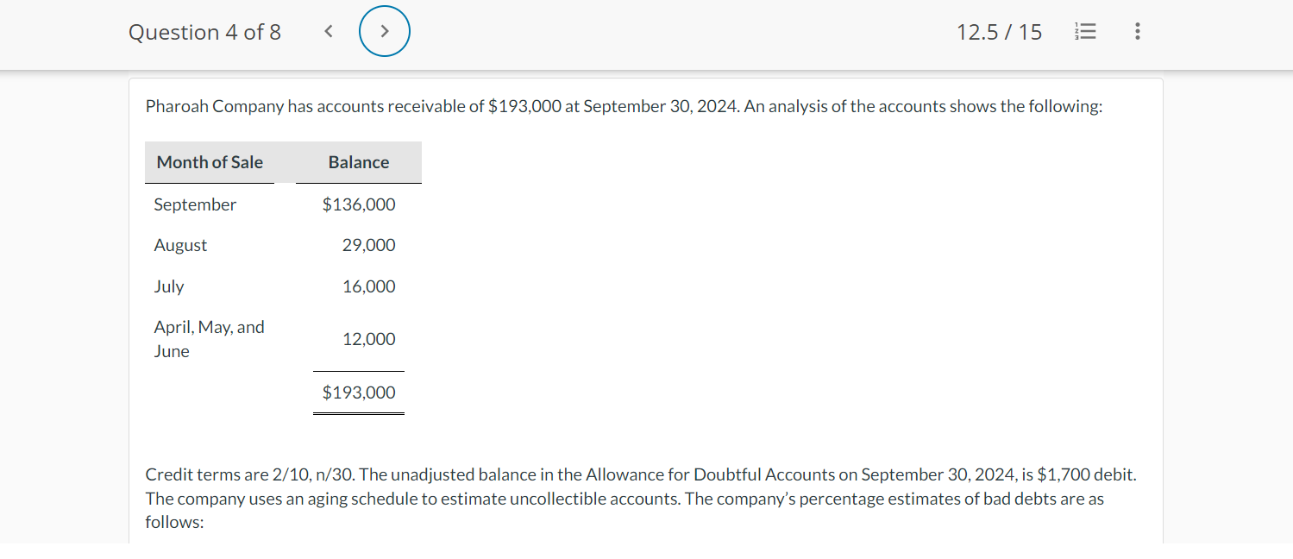Screen dimensions: 1293x559
Task: Click the "Month of Sale" column header
Action: 210,162
